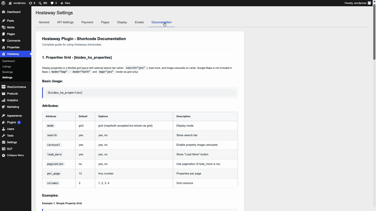
Task: Click the Hostaway house icon in sidebar
Action: tap(4, 54)
